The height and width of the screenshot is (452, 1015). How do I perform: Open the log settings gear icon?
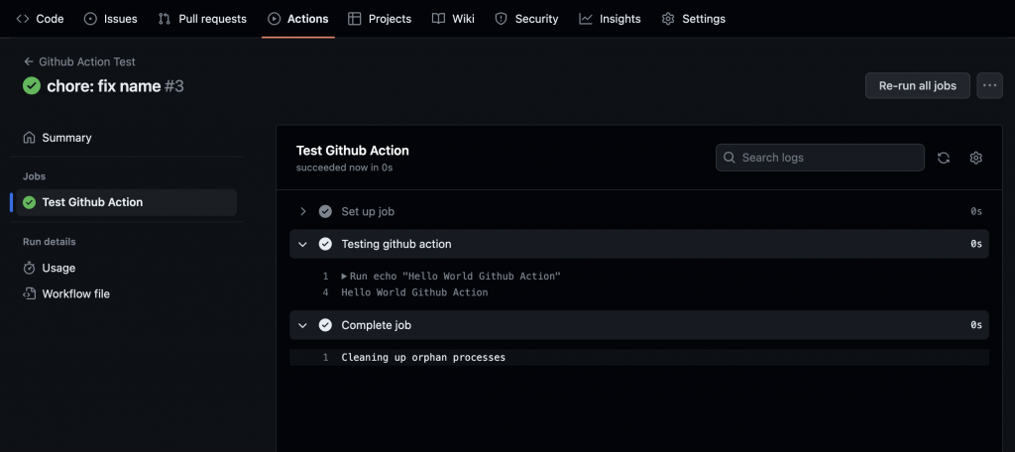click(x=975, y=158)
